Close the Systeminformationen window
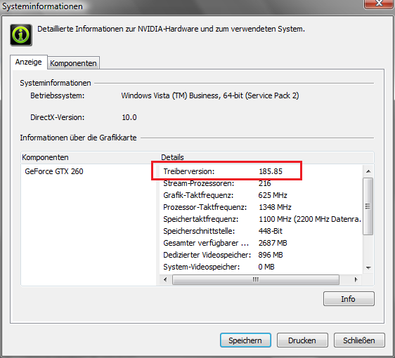 [379, 4]
